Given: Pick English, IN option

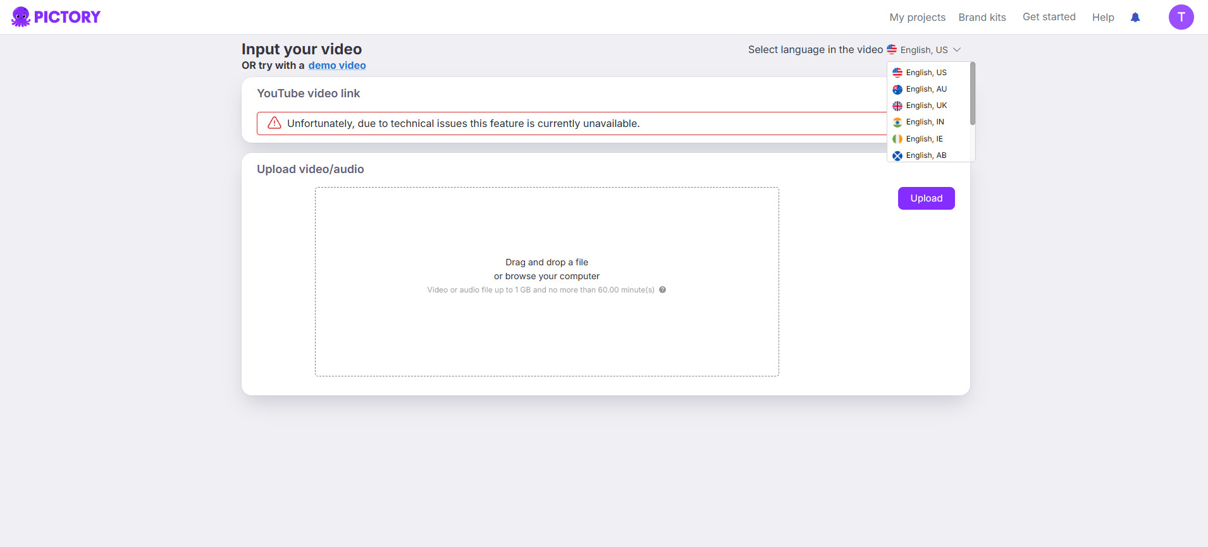Looking at the screenshot, I should coord(928,122).
